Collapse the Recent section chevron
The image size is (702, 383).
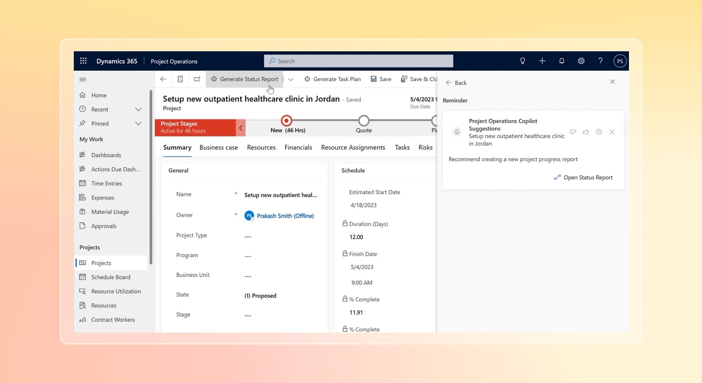click(138, 109)
